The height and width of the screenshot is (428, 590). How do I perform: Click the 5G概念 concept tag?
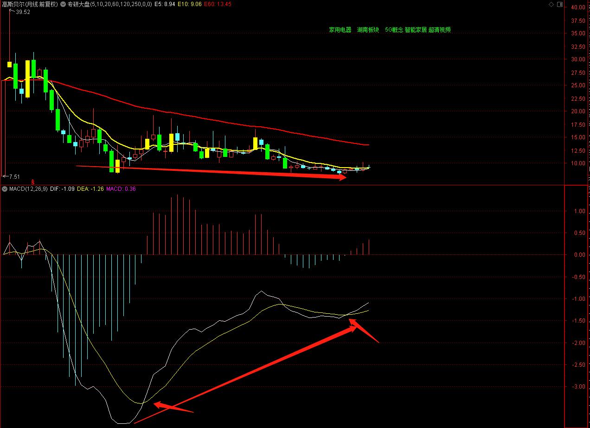393,30
